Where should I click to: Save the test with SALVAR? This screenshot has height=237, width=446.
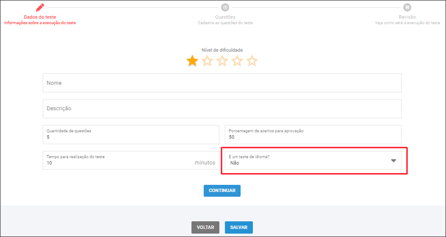(239, 228)
